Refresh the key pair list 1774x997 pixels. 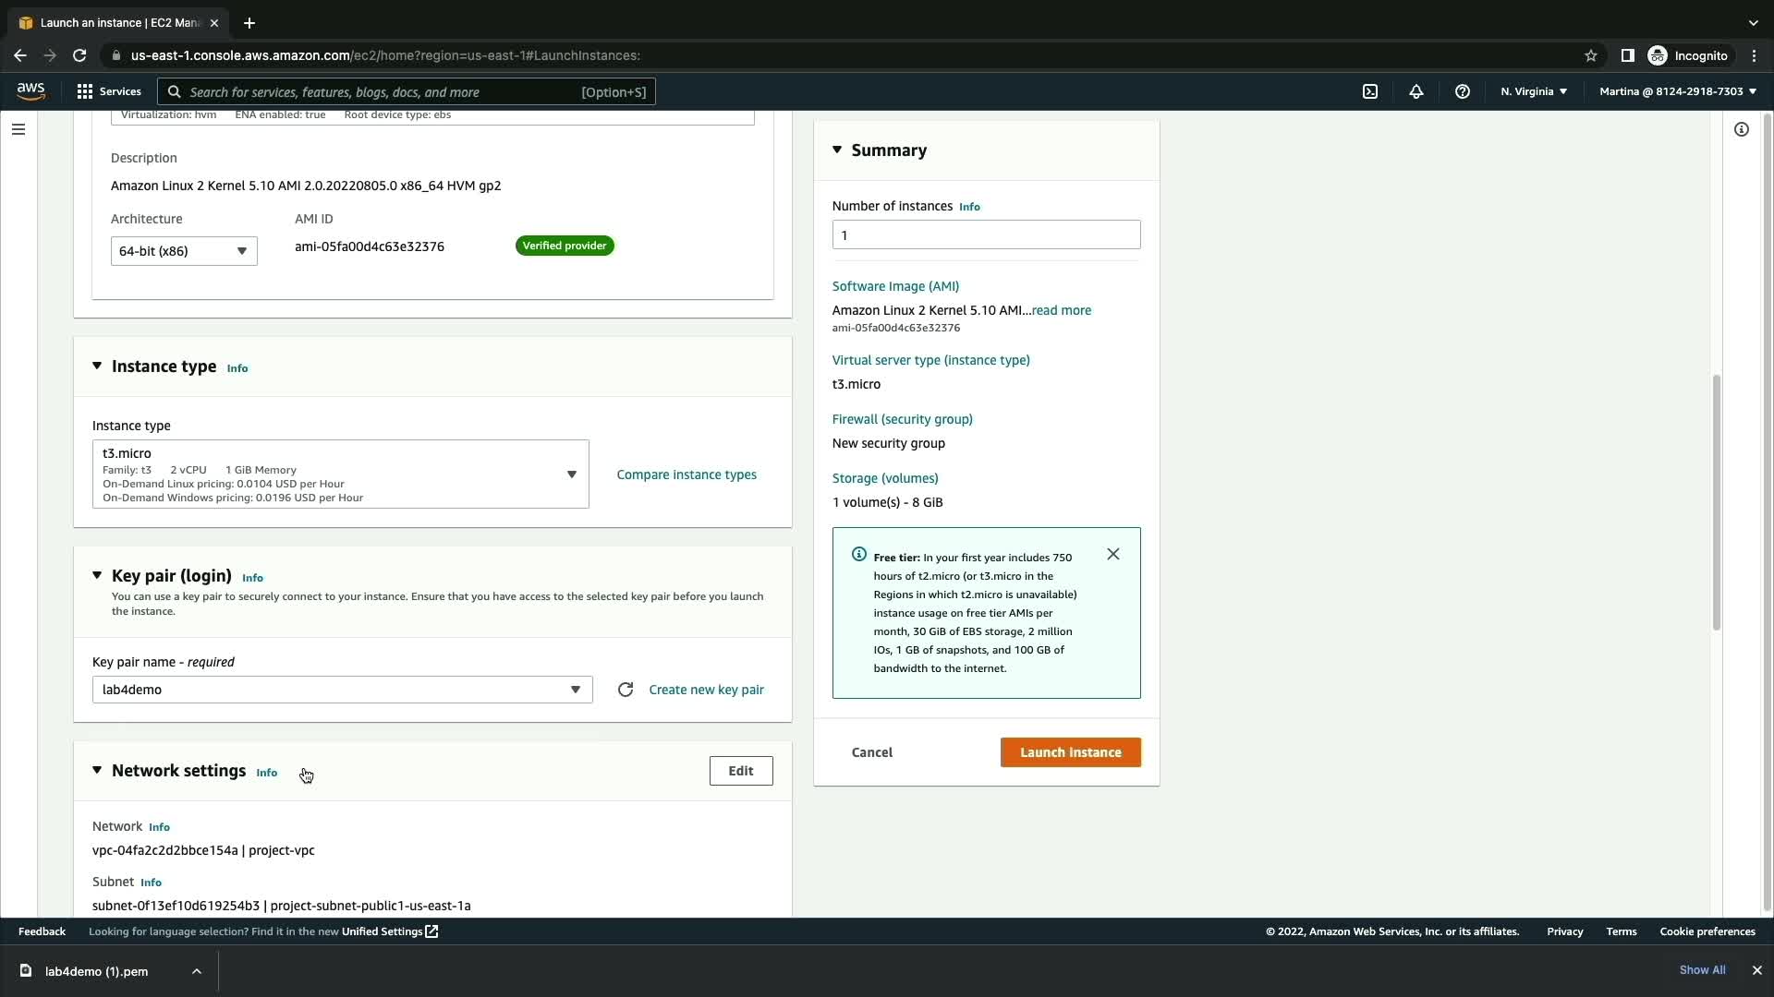[x=626, y=690]
